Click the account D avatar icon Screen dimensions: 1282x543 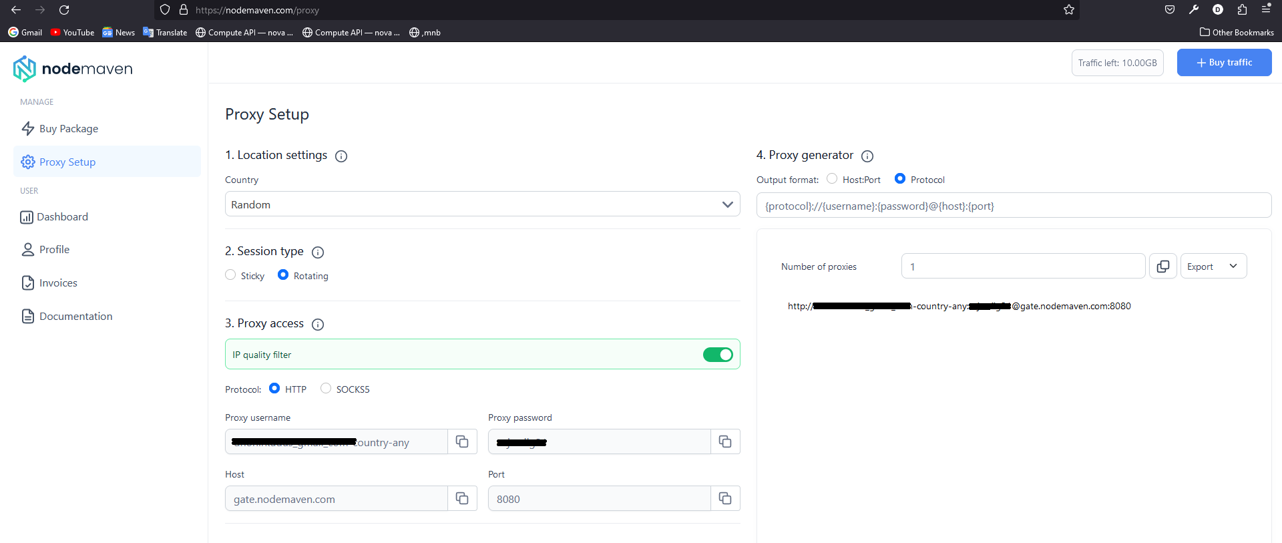[1218, 9]
